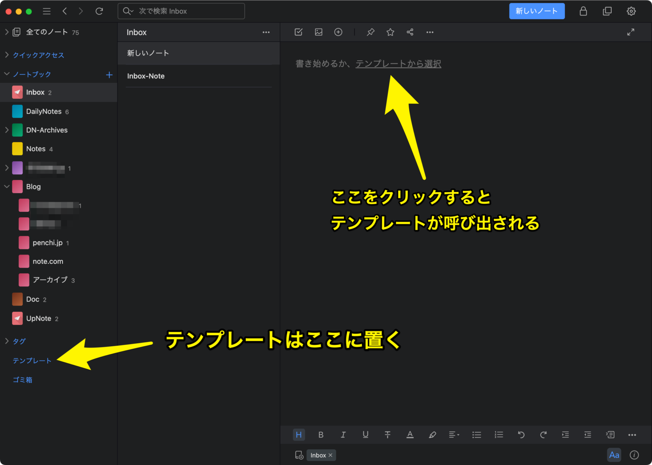652x465 pixels.
Task: Click inside the search field
Action: coord(181,11)
